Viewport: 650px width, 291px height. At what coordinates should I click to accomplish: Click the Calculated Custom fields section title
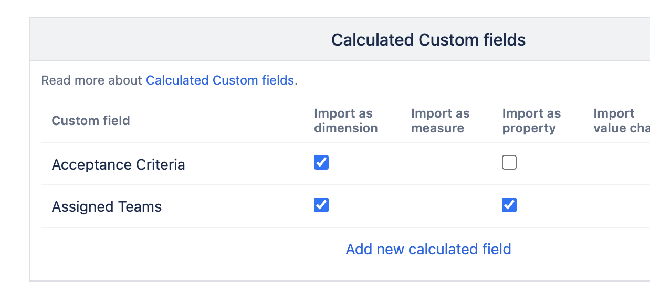coord(428,40)
